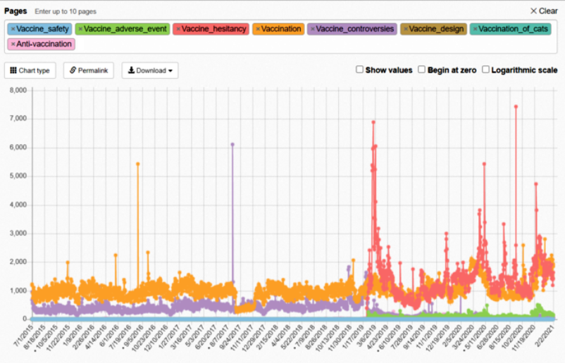The image size is (565, 363).
Task: Click inside the Pages input field
Action: click(x=282, y=44)
